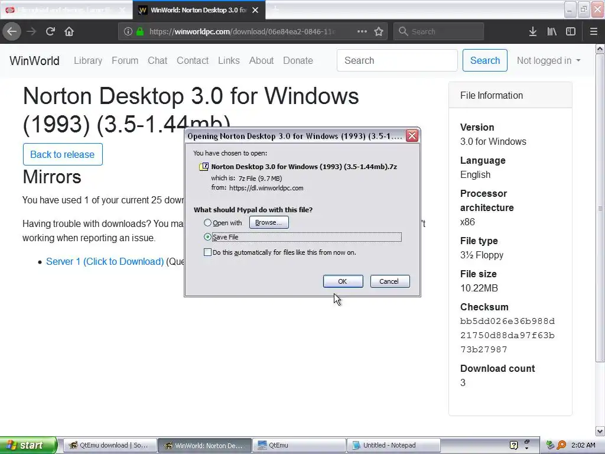Click the WinWorld site logo text

34,61
